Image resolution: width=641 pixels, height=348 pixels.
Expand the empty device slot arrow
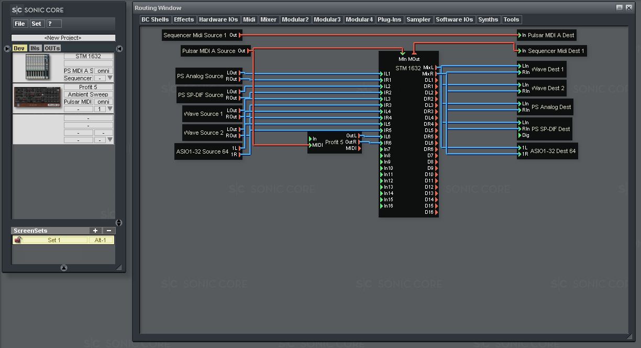(x=110, y=140)
